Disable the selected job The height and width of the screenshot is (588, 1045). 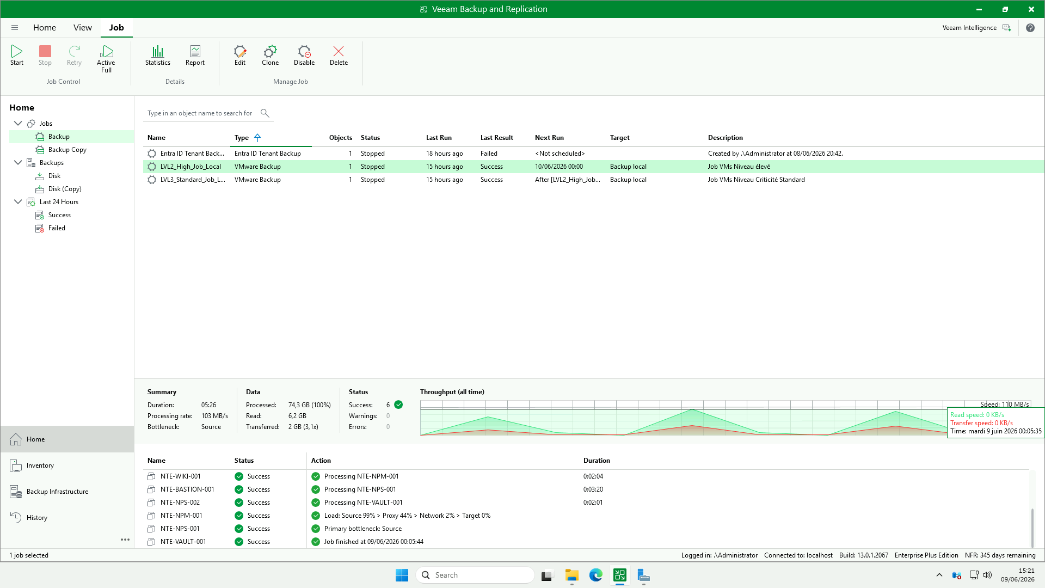[x=304, y=56]
